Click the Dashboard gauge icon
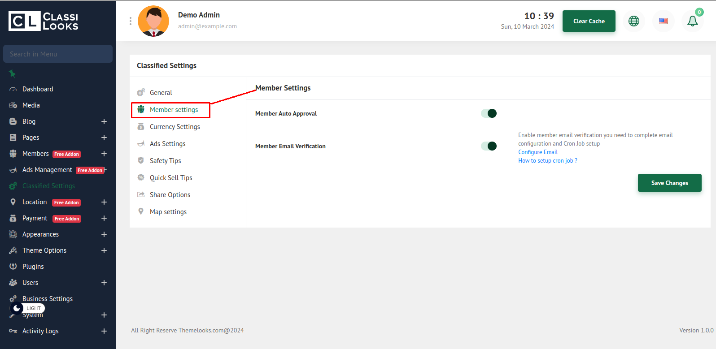This screenshot has height=349, width=716. click(x=13, y=89)
